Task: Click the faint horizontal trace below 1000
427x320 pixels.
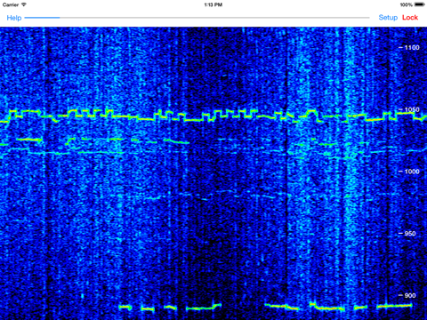Action: point(207,195)
